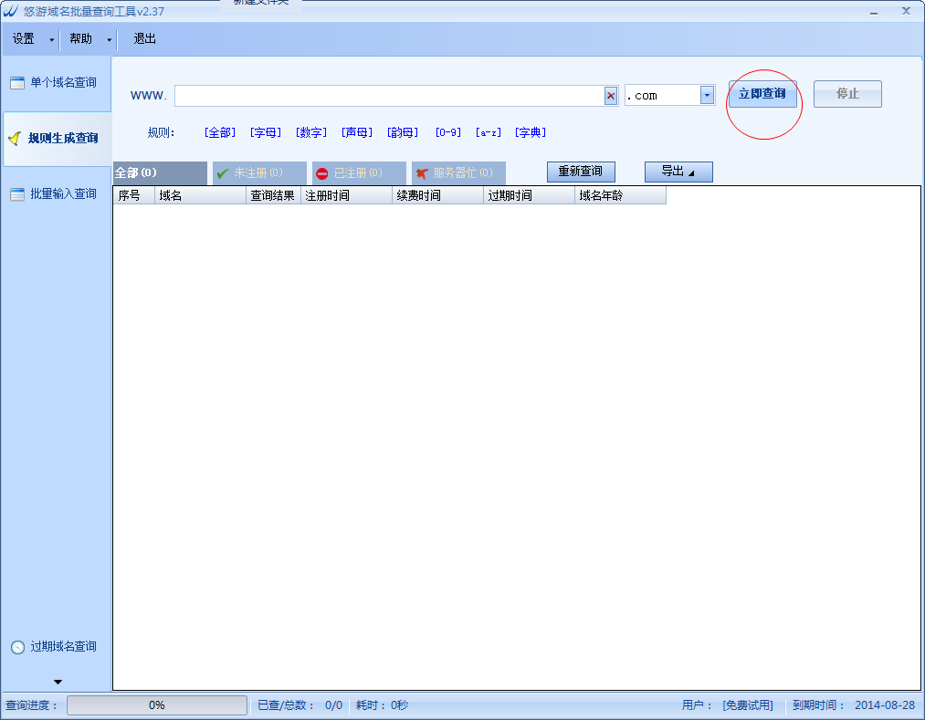
Task: Click the rule generation broom icon
Action: (x=16, y=139)
